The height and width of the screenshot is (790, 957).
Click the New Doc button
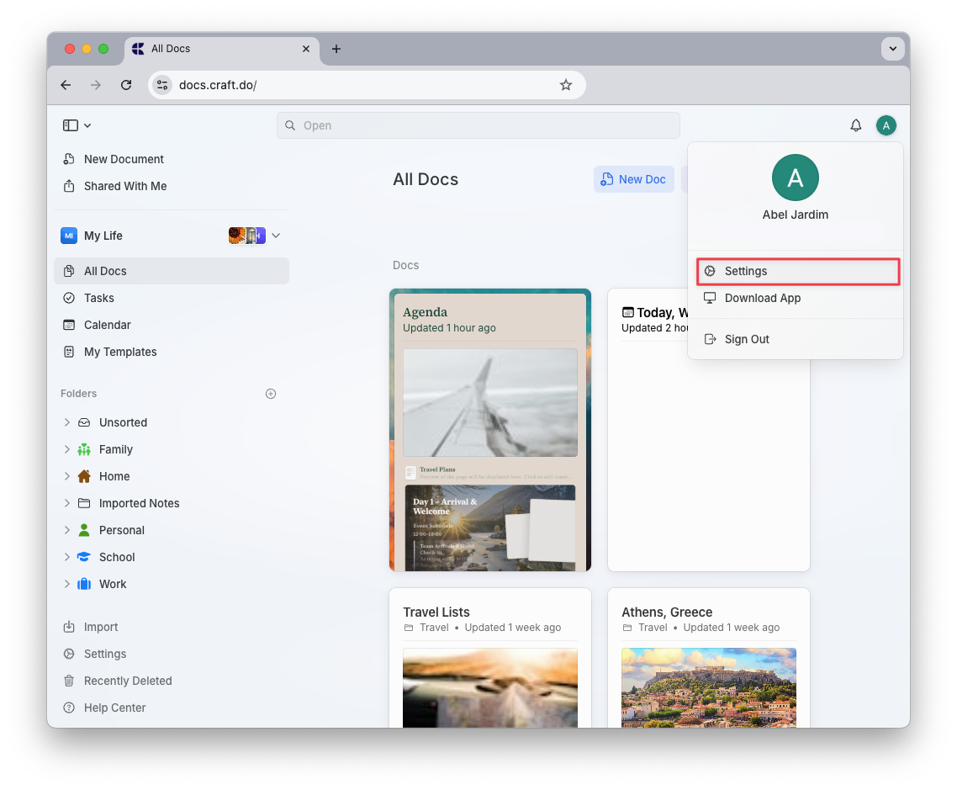633,179
